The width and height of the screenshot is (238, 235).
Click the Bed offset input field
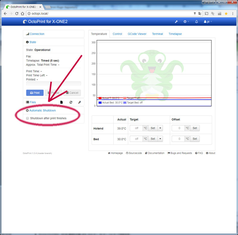(178, 139)
